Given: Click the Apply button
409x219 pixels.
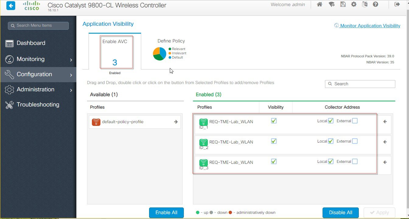Looking at the screenshot, I should click(x=379, y=213).
